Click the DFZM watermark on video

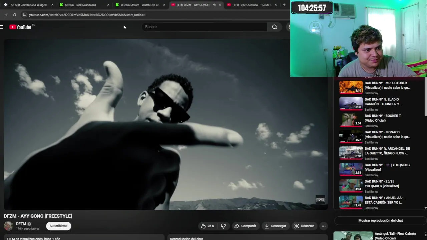320,200
